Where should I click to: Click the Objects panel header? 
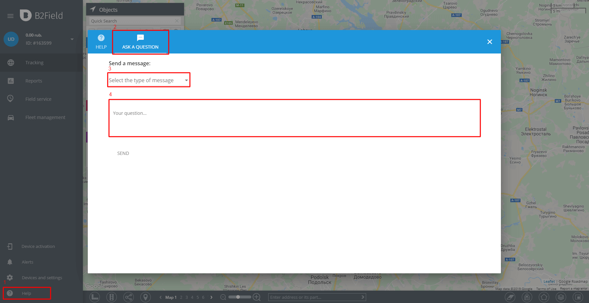click(135, 9)
